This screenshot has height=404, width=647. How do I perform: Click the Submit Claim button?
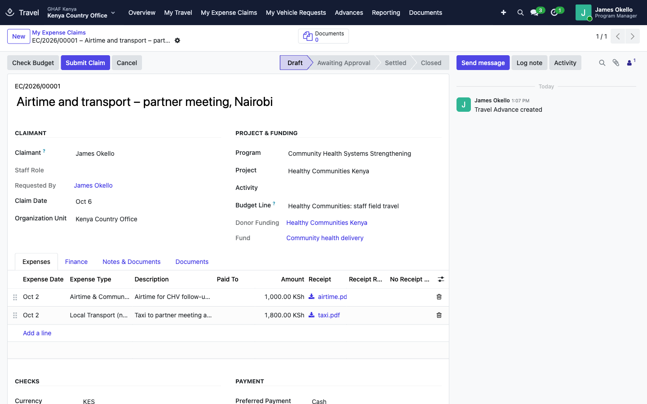pos(85,63)
